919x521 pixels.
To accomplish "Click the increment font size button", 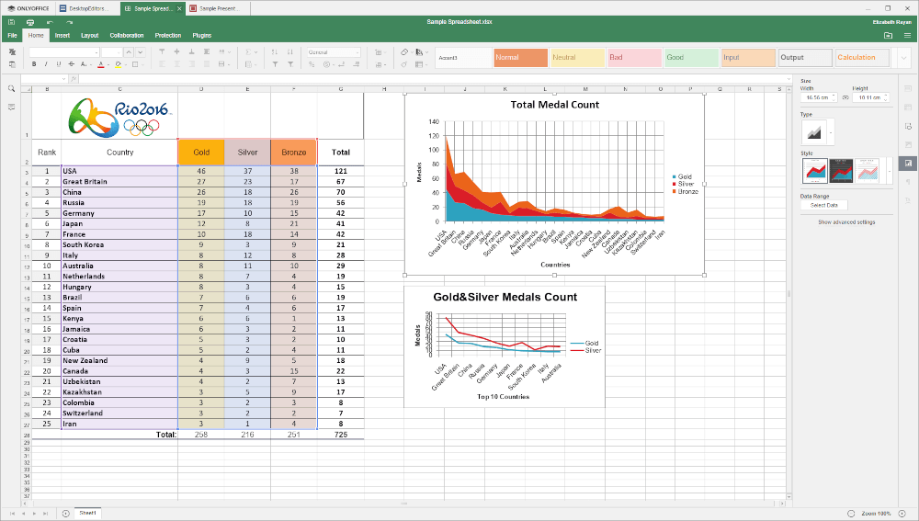I will pyautogui.click(x=129, y=52).
